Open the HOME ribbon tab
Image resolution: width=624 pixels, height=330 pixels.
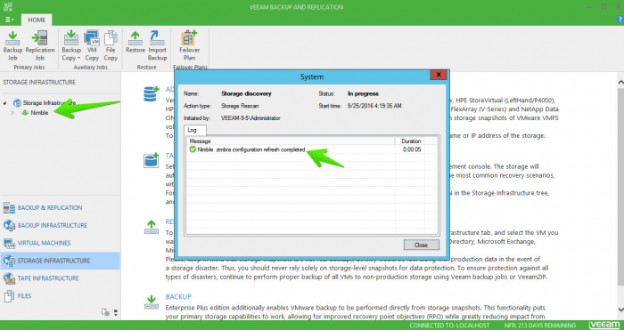pos(37,20)
